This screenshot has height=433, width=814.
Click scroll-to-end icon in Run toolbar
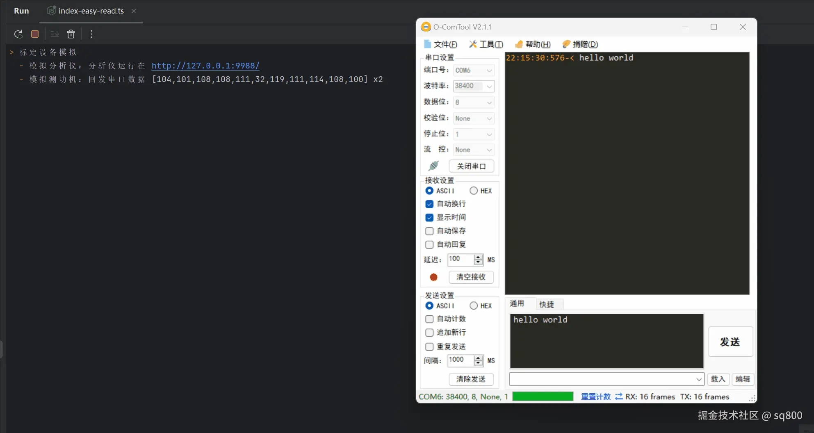click(55, 34)
